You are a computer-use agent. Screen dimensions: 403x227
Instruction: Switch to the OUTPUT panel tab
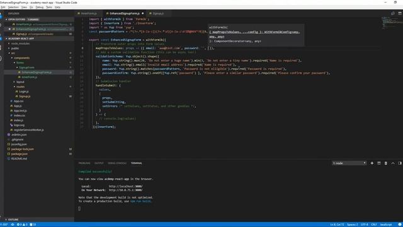pyautogui.click(x=99, y=163)
